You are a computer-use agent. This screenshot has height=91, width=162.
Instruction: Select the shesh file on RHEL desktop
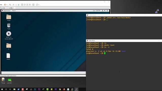[8, 56]
